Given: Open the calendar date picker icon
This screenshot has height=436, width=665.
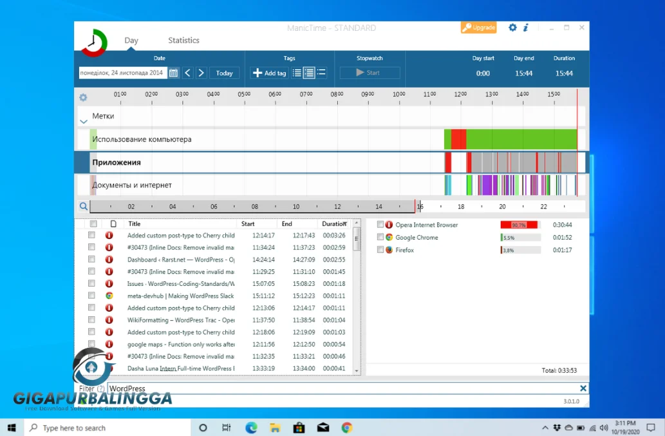Looking at the screenshot, I should pyautogui.click(x=174, y=73).
